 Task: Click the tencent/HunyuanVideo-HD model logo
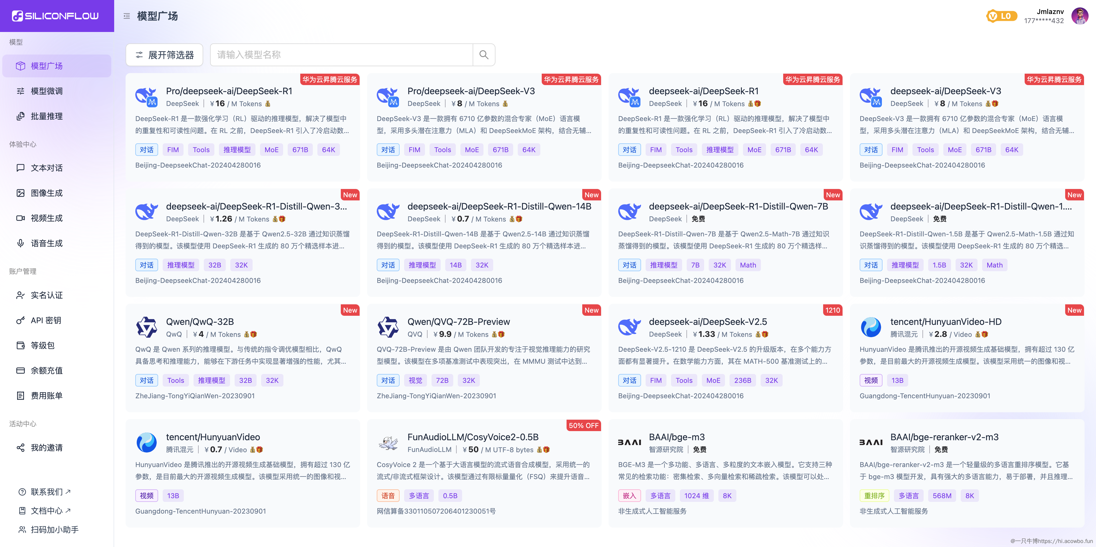pyautogui.click(x=871, y=327)
